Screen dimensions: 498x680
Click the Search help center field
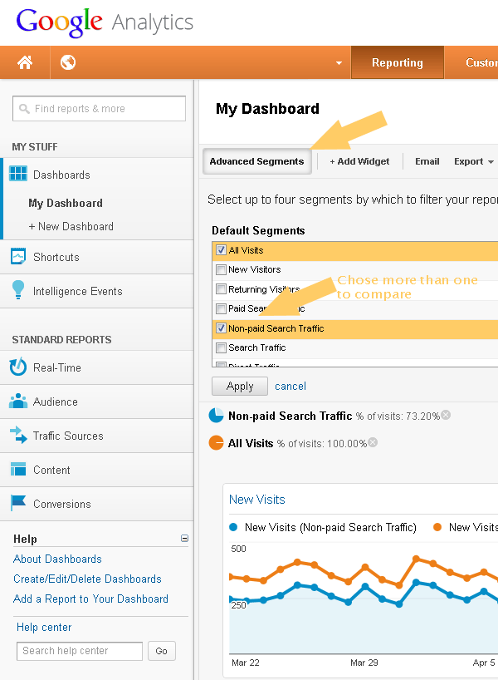(80, 651)
